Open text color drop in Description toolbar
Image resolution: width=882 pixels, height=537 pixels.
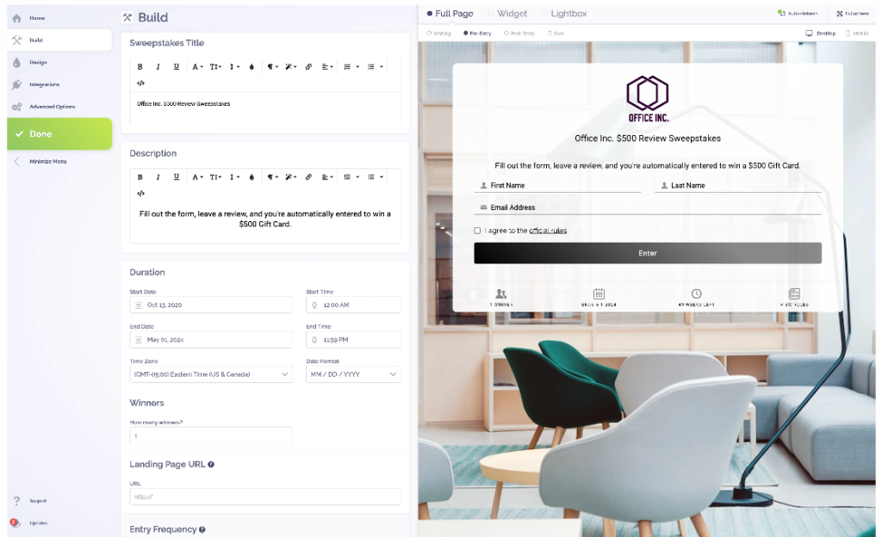point(252,177)
